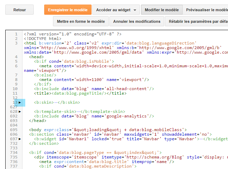Click line number 733 in gutter

coord(14,148)
